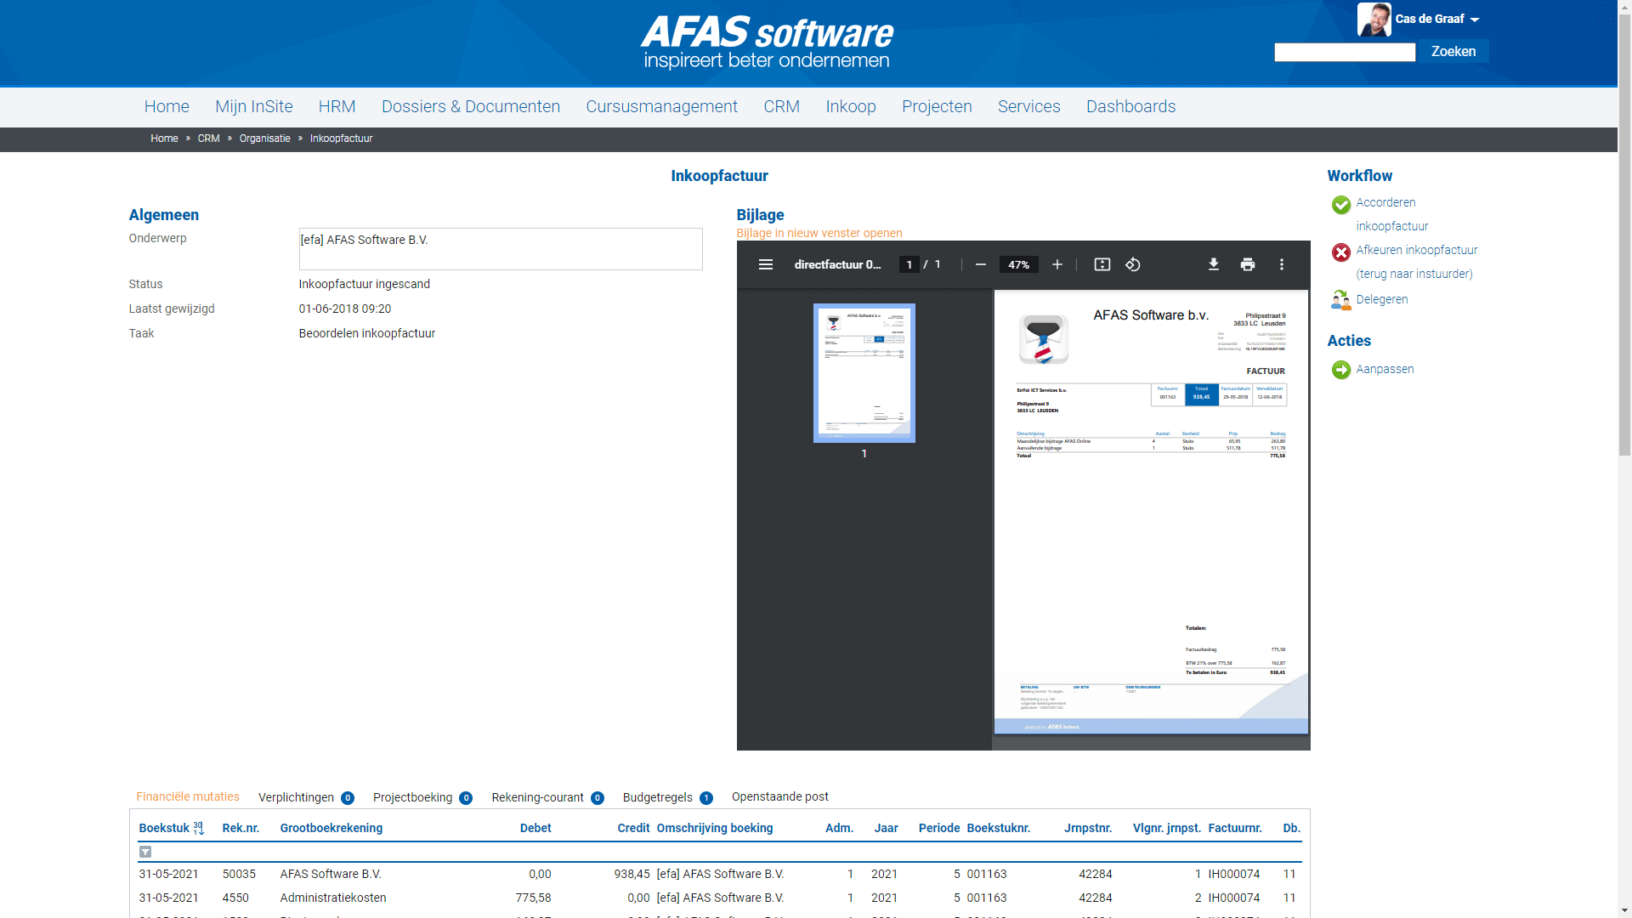This screenshot has height=918, width=1632.
Task: Click the Cas de Graaf profile photo
Action: pyautogui.click(x=1374, y=20)
